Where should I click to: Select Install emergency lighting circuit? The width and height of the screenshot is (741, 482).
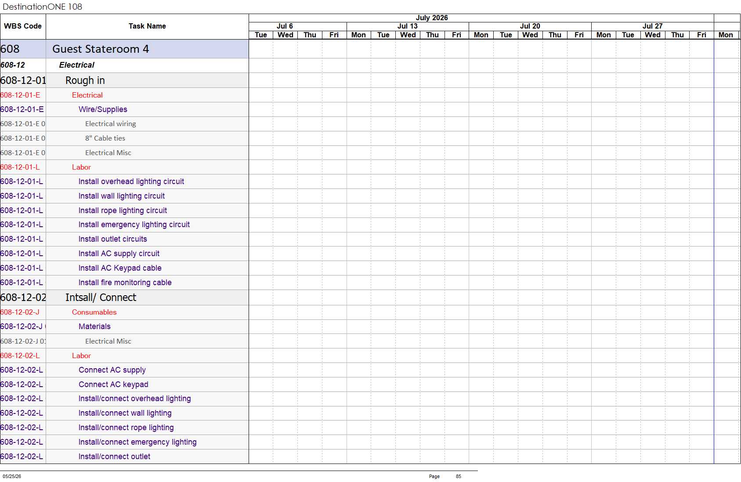tap(124, 225)
